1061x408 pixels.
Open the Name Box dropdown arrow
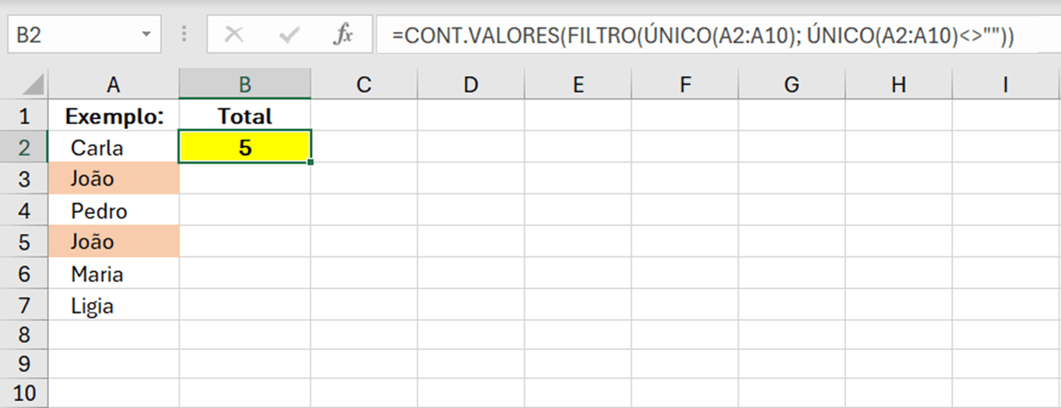point(146,36)
